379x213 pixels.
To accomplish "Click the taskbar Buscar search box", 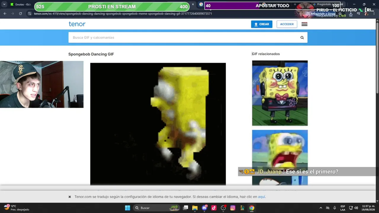I will (156, 208).
